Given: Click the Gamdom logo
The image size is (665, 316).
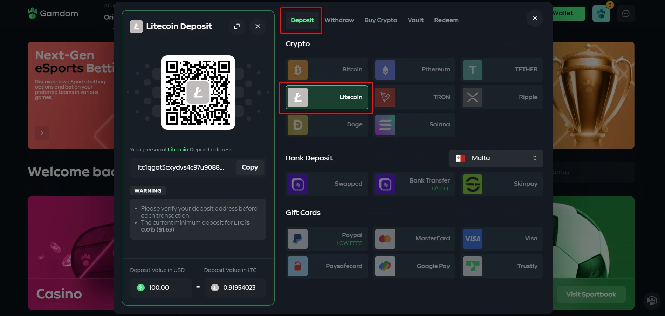Looking at the screenshot, I should pyautogui.click(x=53, y=14).
